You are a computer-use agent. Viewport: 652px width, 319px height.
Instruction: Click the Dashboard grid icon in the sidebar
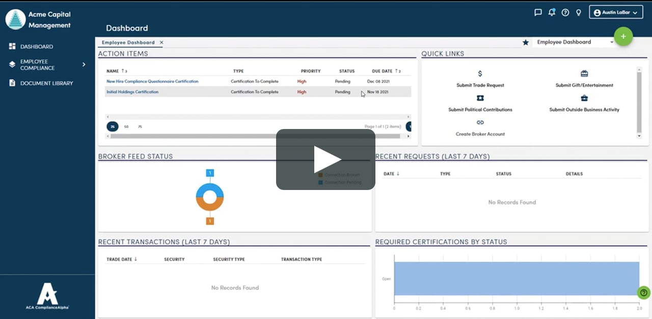pyautogui.click(x=12, y=46)
